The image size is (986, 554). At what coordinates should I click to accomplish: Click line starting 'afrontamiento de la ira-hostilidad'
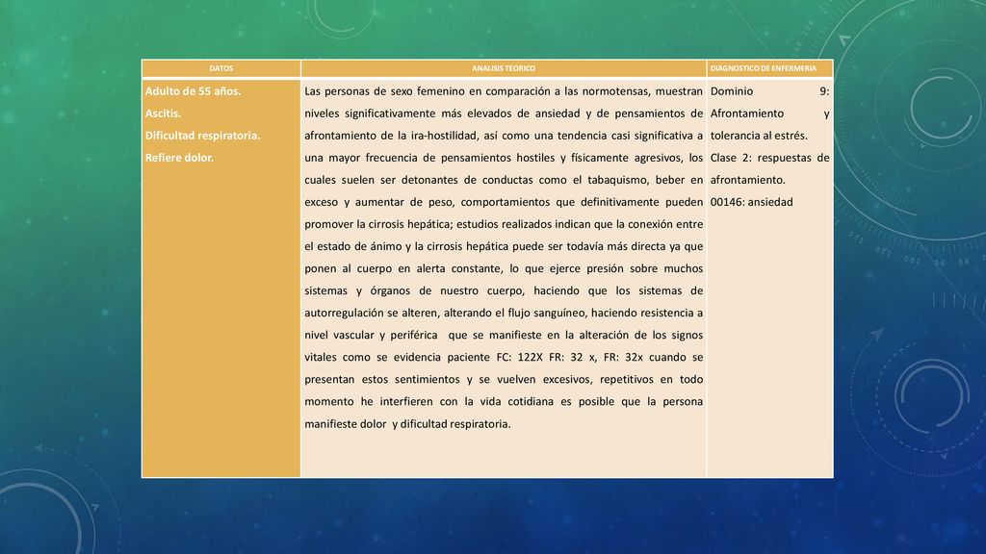coord(504,136)
